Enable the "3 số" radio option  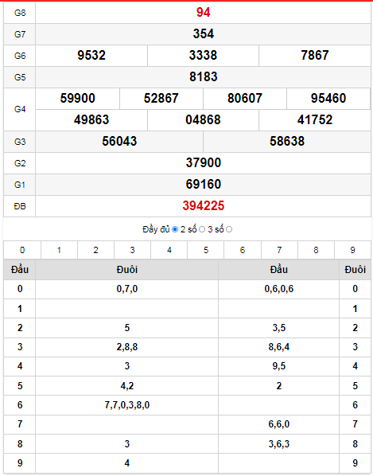point(229,229)
